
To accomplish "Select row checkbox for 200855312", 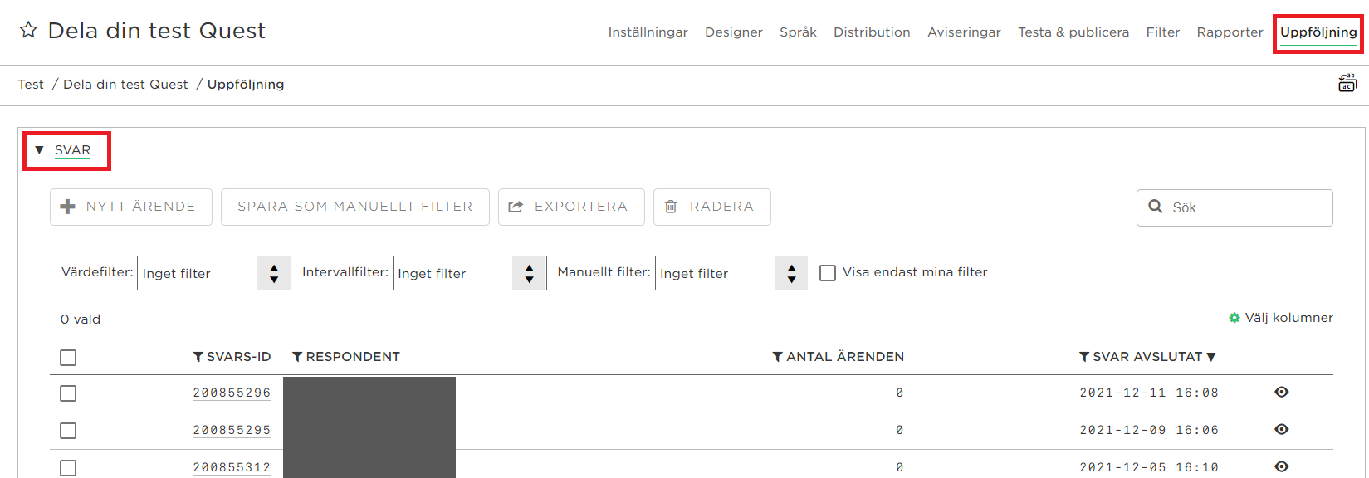I will click(68, 468).
